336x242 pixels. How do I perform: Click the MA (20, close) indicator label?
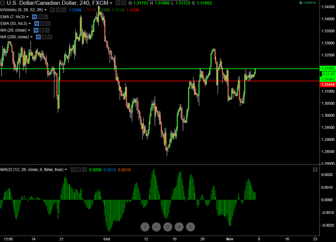pyautogui.click(x=13, y=30)
